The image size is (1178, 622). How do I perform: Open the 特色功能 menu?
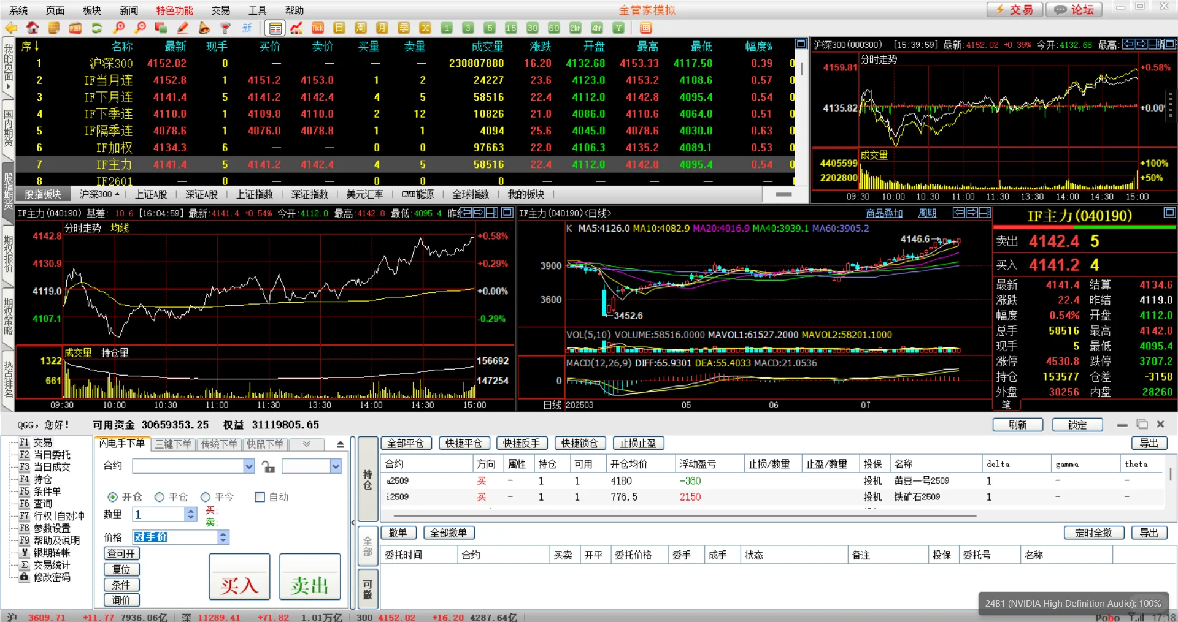point(174,10)
